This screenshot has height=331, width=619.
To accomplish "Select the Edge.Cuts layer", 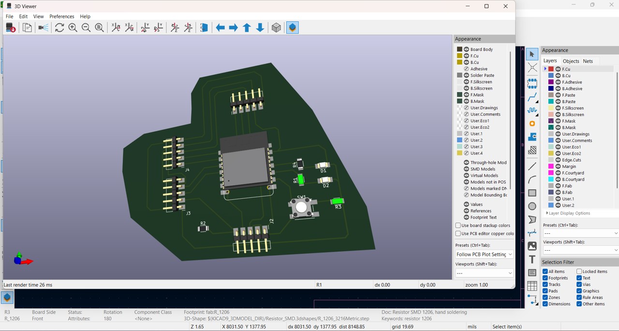I will click(x=571, y=160).
